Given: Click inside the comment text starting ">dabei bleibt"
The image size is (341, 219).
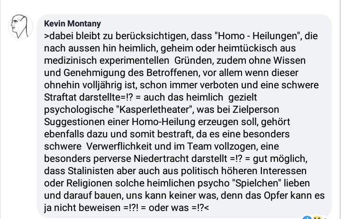Looking at the screenshot, I should pos(184,122).
